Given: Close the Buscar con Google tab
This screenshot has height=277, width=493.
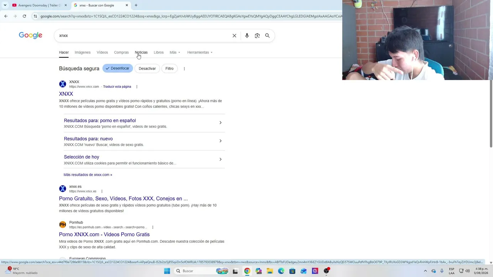Looking at the screenshot, I should point(127,5).
